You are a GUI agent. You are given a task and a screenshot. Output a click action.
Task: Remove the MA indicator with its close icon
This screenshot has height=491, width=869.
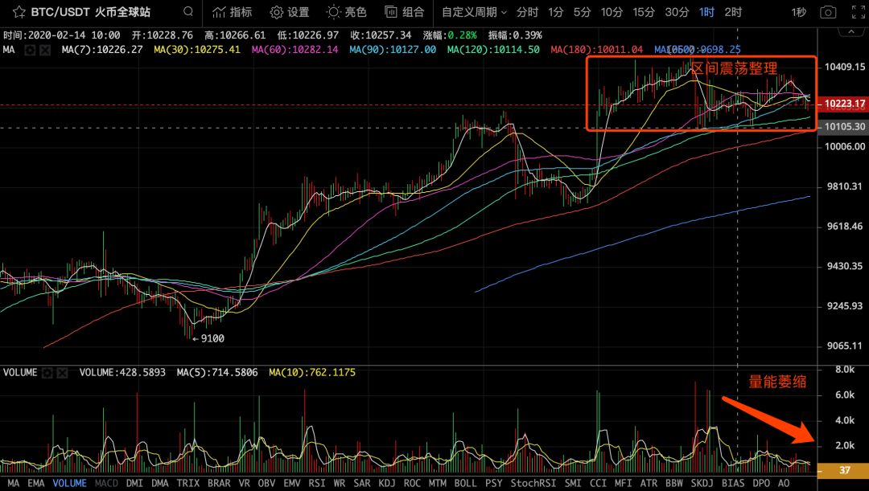[x=45, y=50]
